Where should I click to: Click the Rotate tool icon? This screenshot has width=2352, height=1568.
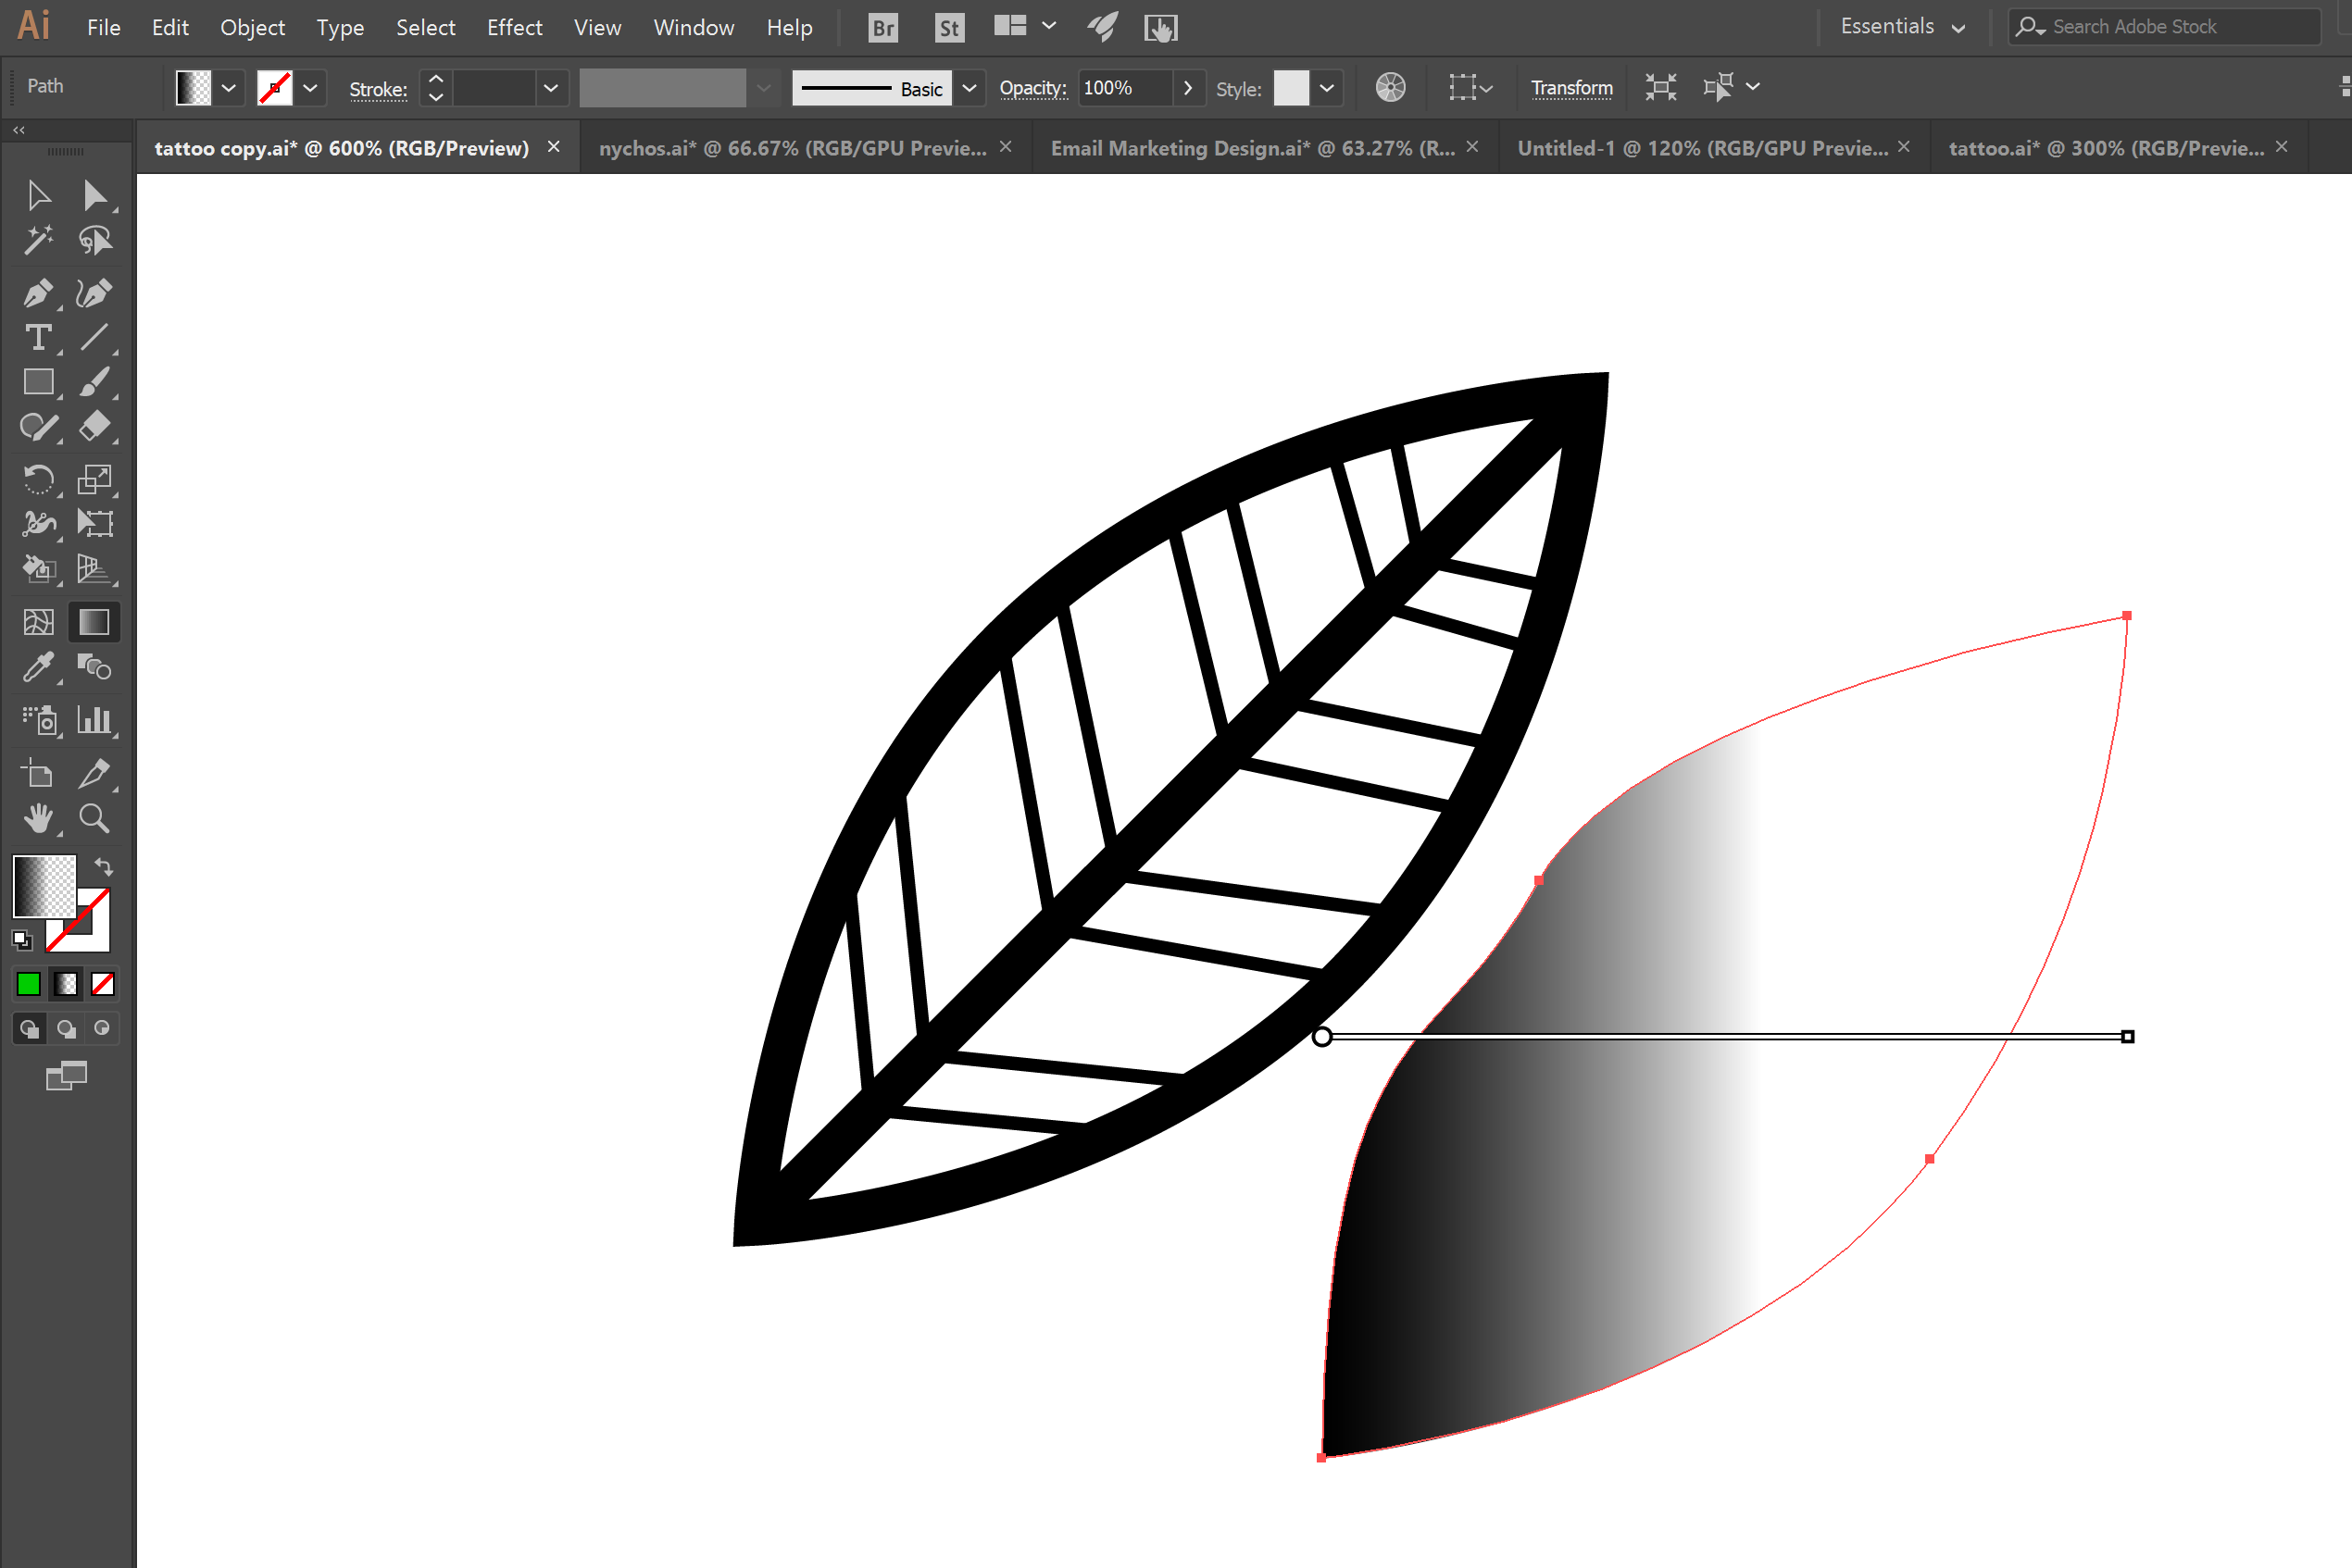[x=37, y=476]
